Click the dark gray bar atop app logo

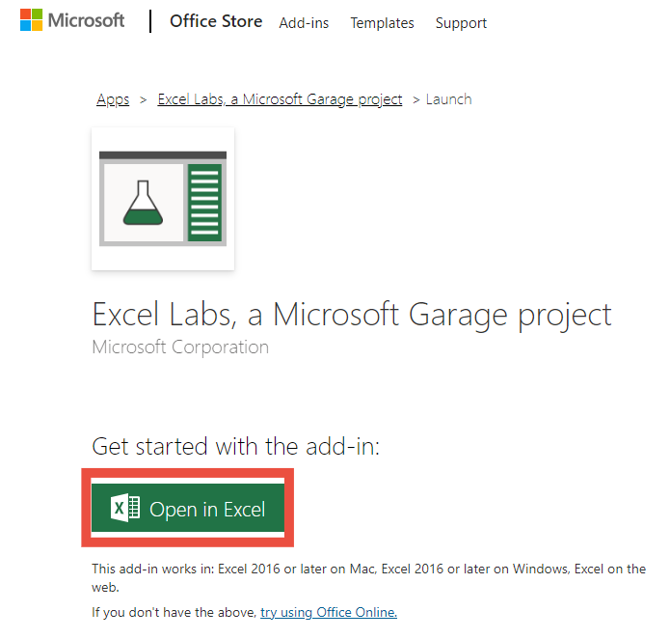click(x=163, y=154)
